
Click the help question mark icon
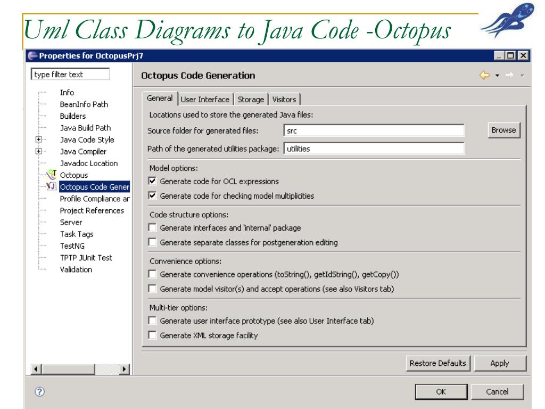pos(39,392)
